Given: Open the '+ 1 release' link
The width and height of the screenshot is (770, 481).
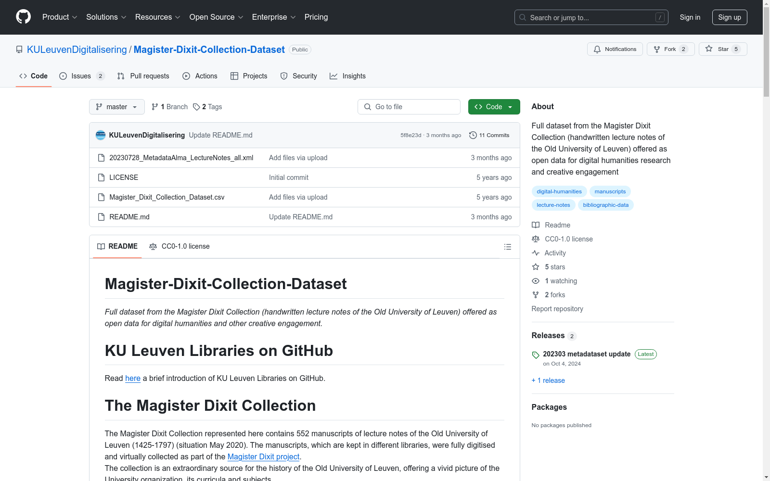Looking at the screenshot, I should [x=548, y=380].
